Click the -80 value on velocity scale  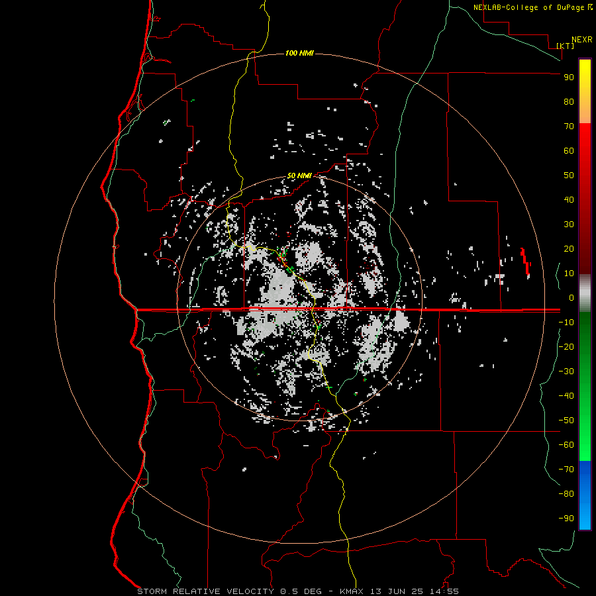[566, 494]
